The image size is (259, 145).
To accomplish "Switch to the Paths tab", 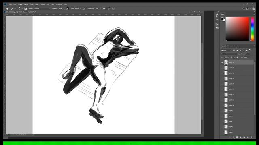I will 237,46.
